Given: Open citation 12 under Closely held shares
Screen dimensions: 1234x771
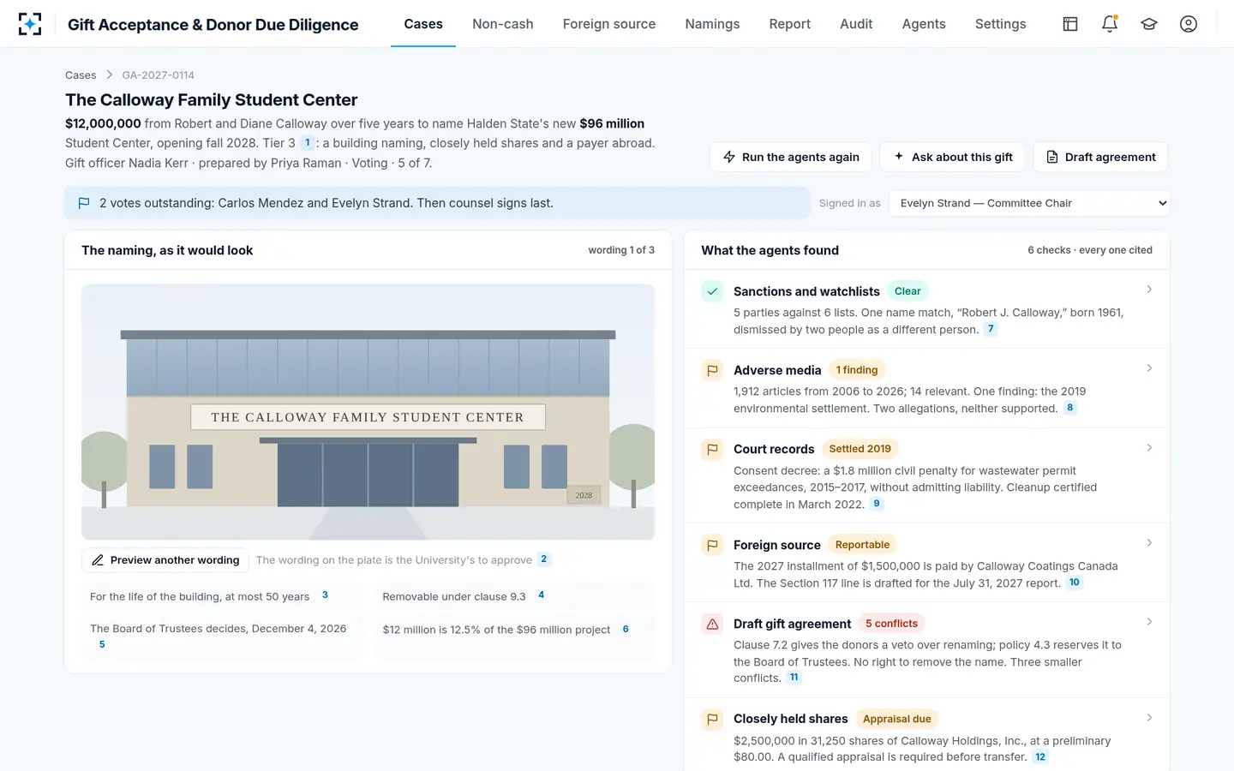Looking at the screenshot, I should click(1040, 756).
